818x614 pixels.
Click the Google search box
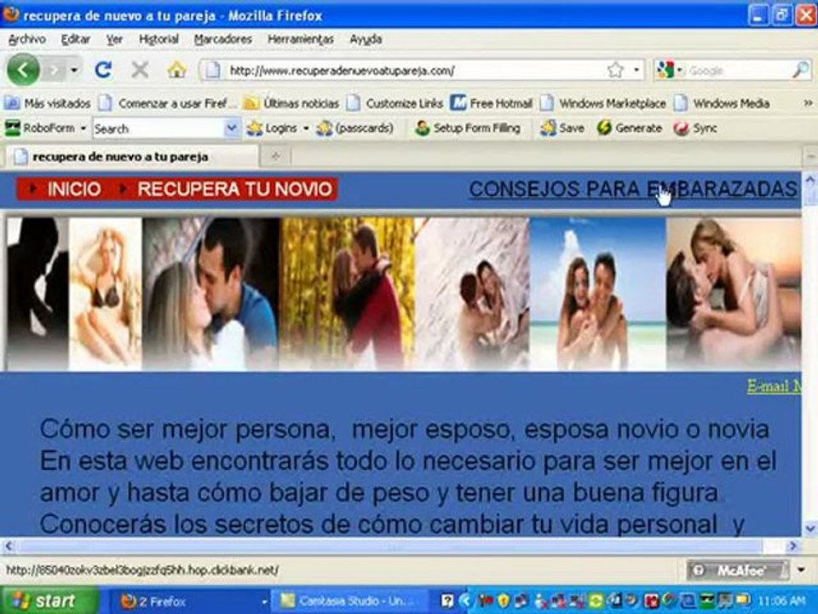738,71
